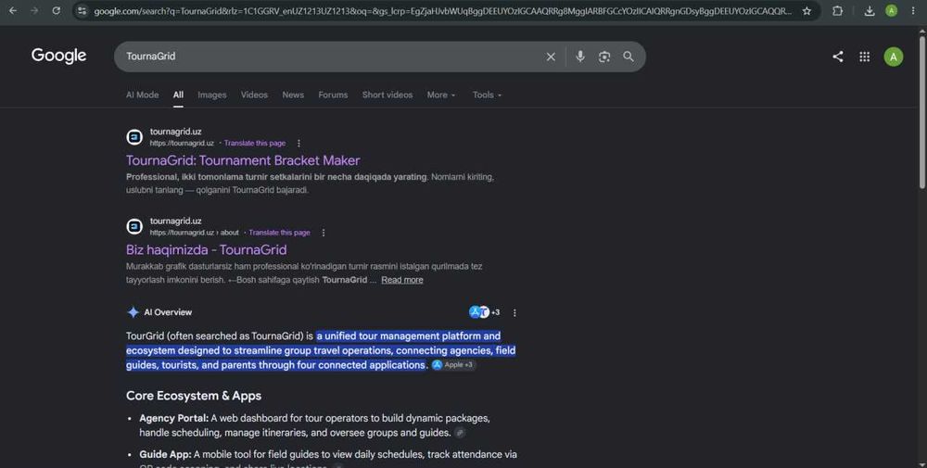Switch to Forums tab

[x=333, y=95]
